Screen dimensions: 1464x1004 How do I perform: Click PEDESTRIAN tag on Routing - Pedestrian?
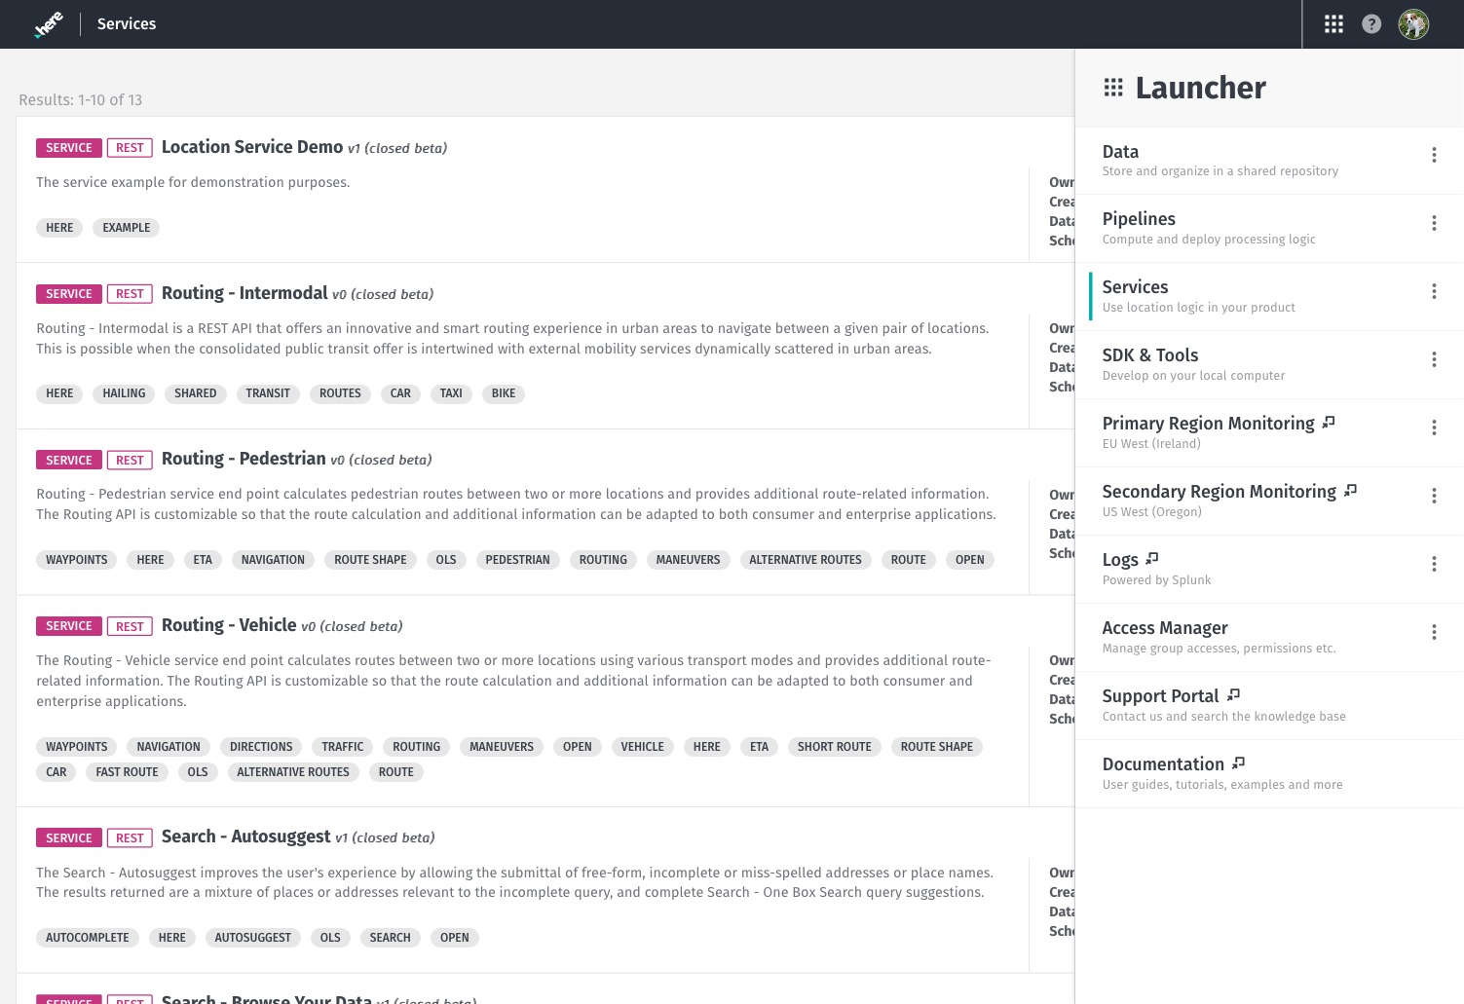517,560
